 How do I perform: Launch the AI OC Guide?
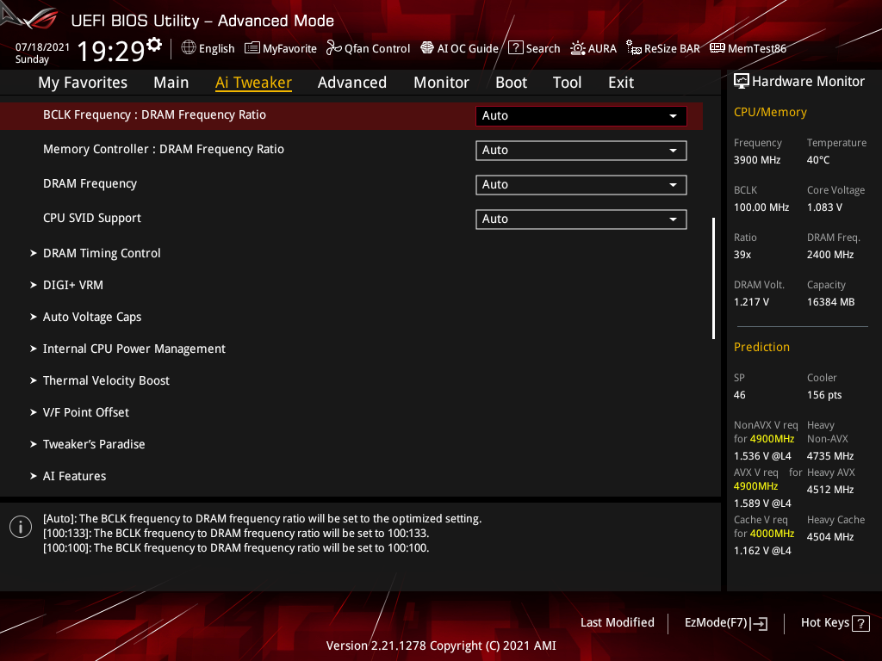coord(459,48)
